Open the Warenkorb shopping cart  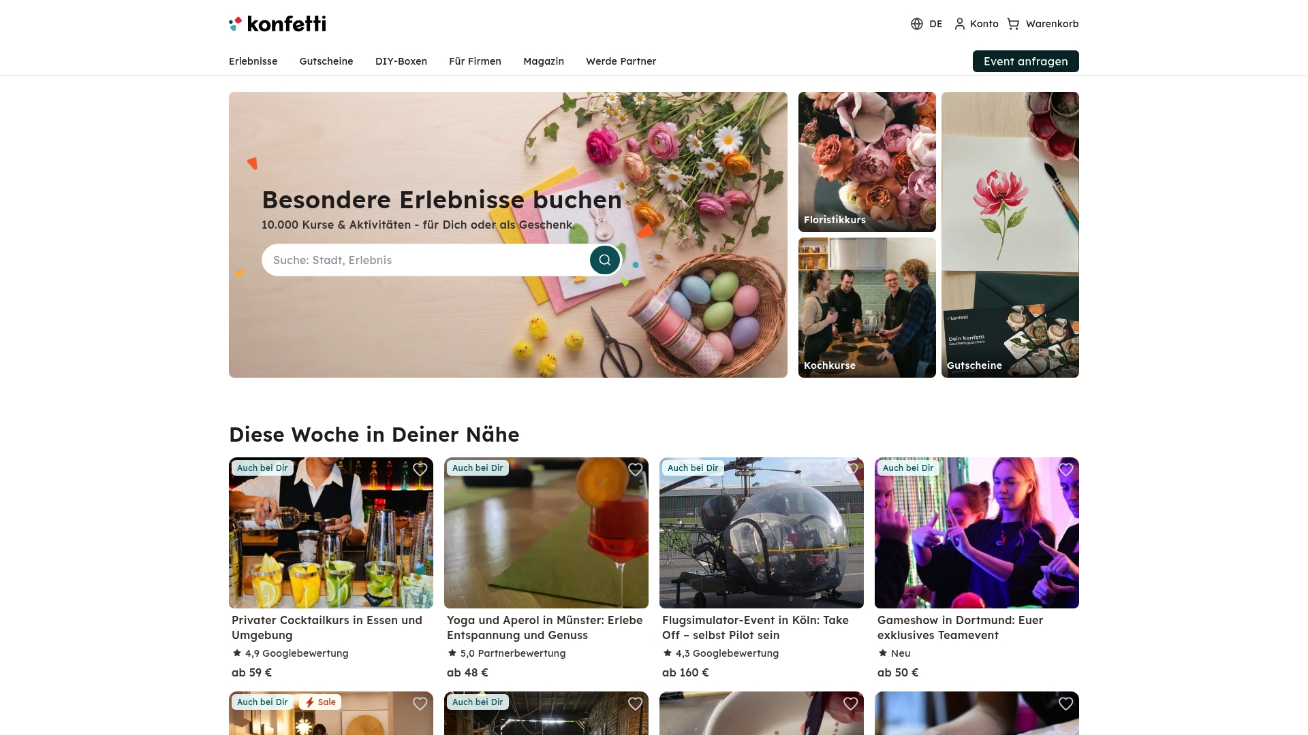click(x=1043, y=24)
